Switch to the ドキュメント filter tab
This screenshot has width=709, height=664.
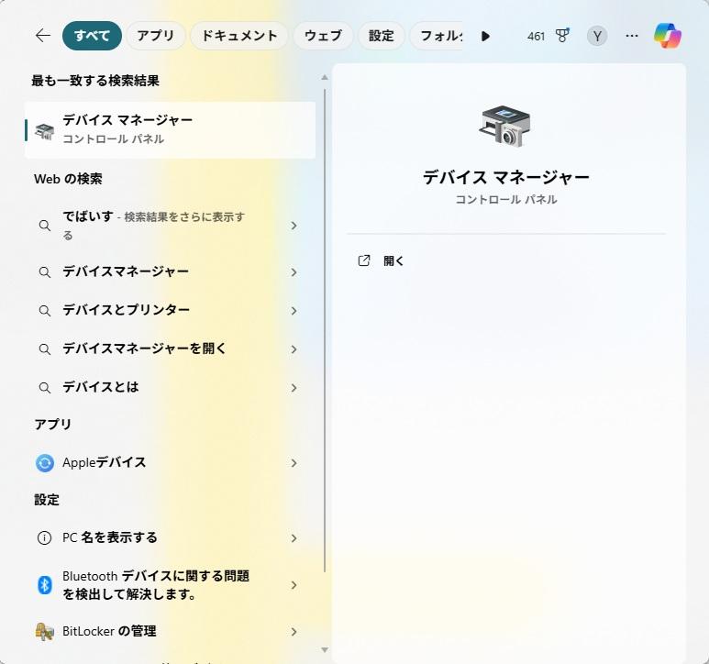click(239, 36)
